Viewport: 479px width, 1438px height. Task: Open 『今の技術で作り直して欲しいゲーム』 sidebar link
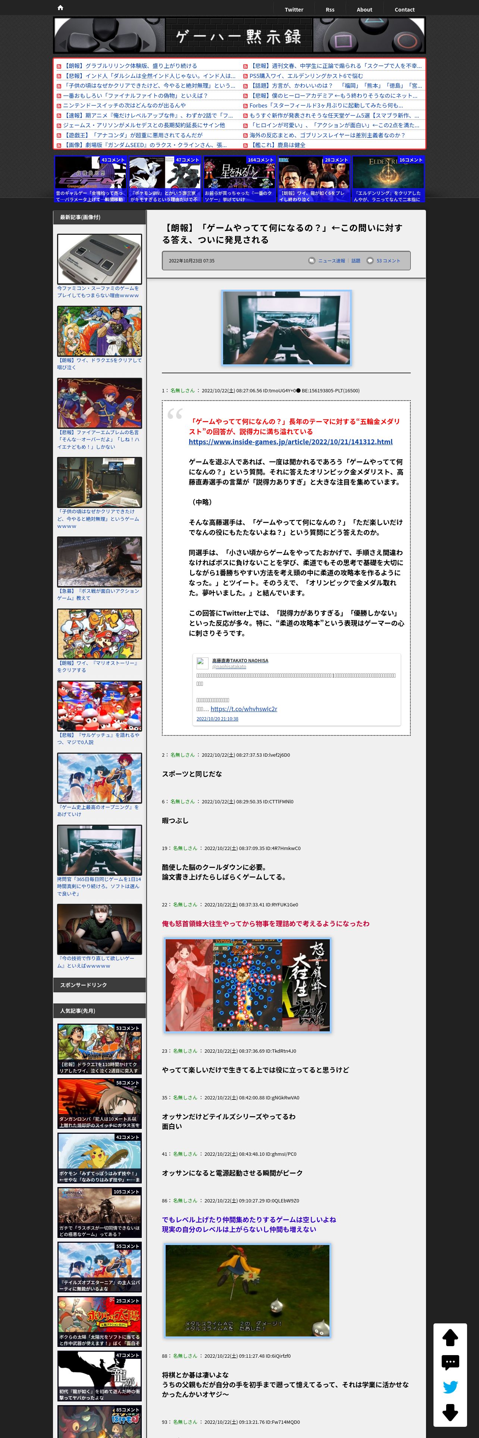coord(96,962)
